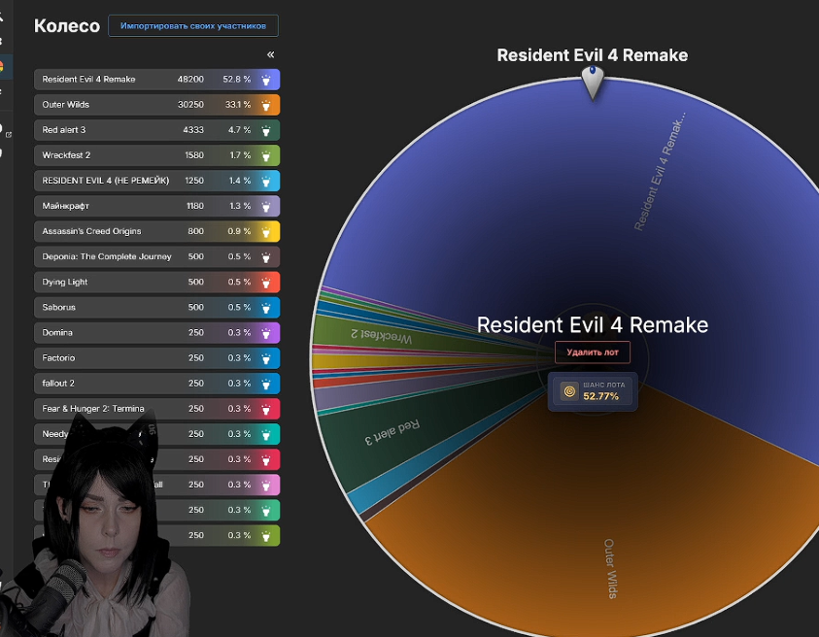Click the teal highlight icon in the Needy row
819x637 pixels.
[x=266, y=434]
